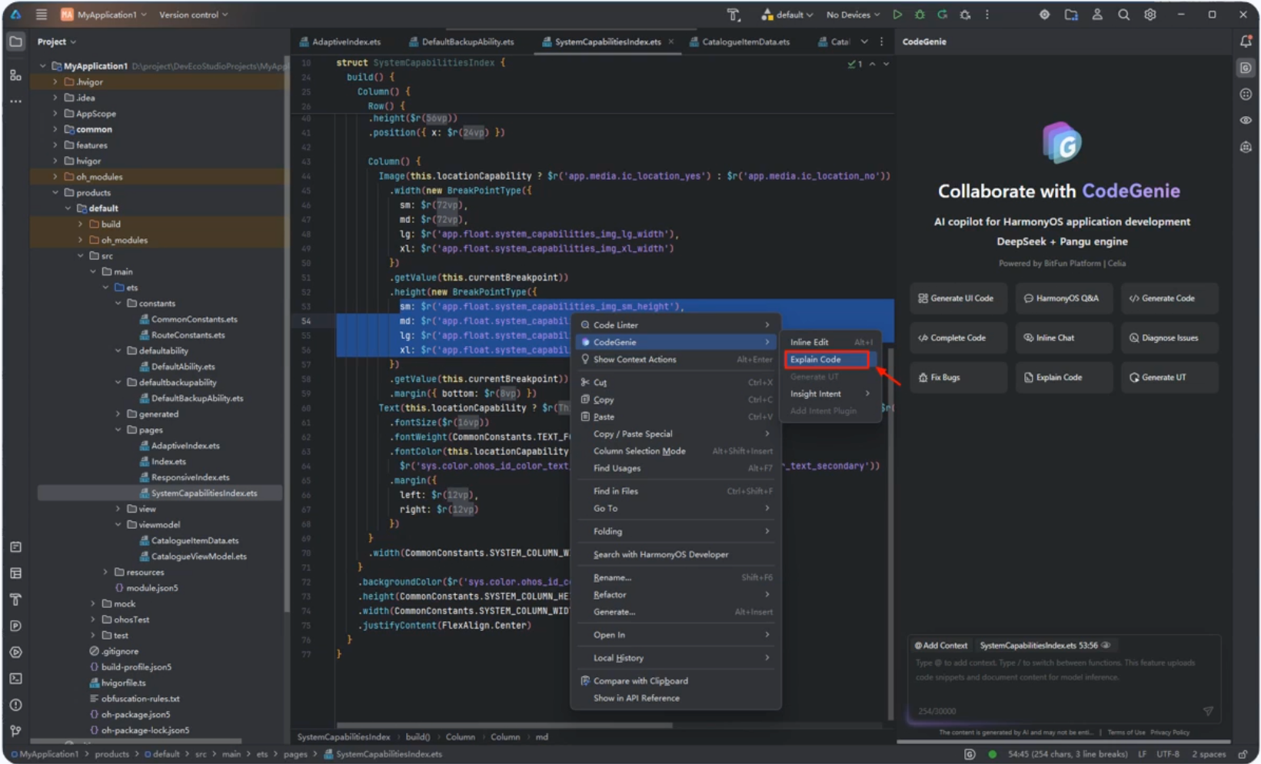Close the SystemCapabilitiesIndex.ets tab
This screenshot has width=1261, height=764.
(x=670, y=42)
